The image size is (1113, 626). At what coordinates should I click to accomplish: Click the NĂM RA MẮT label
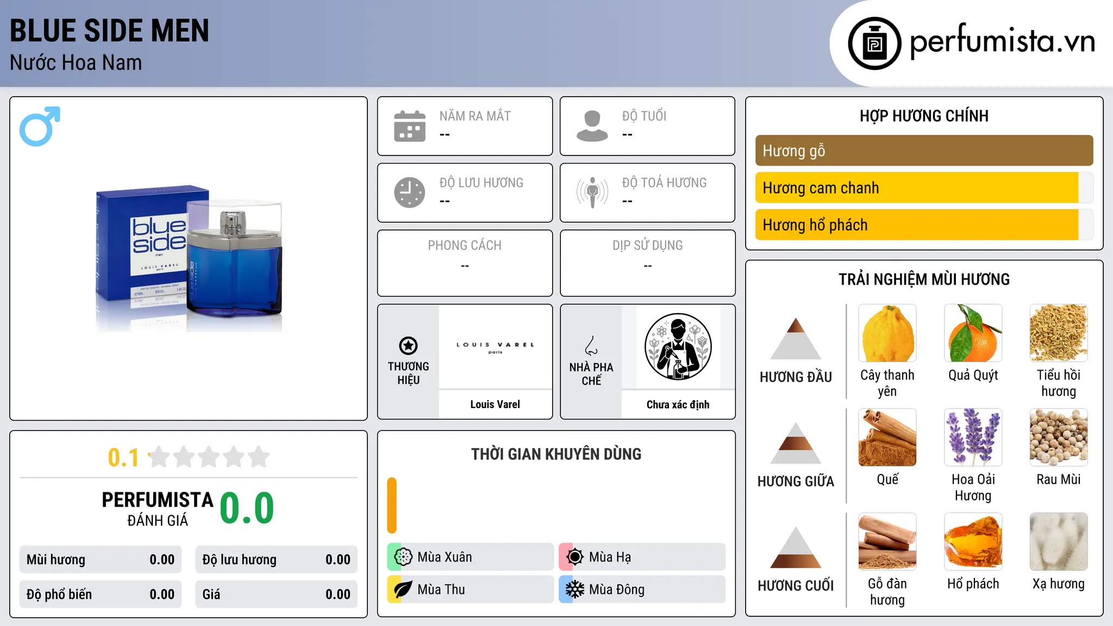click(x=475, y=116)
